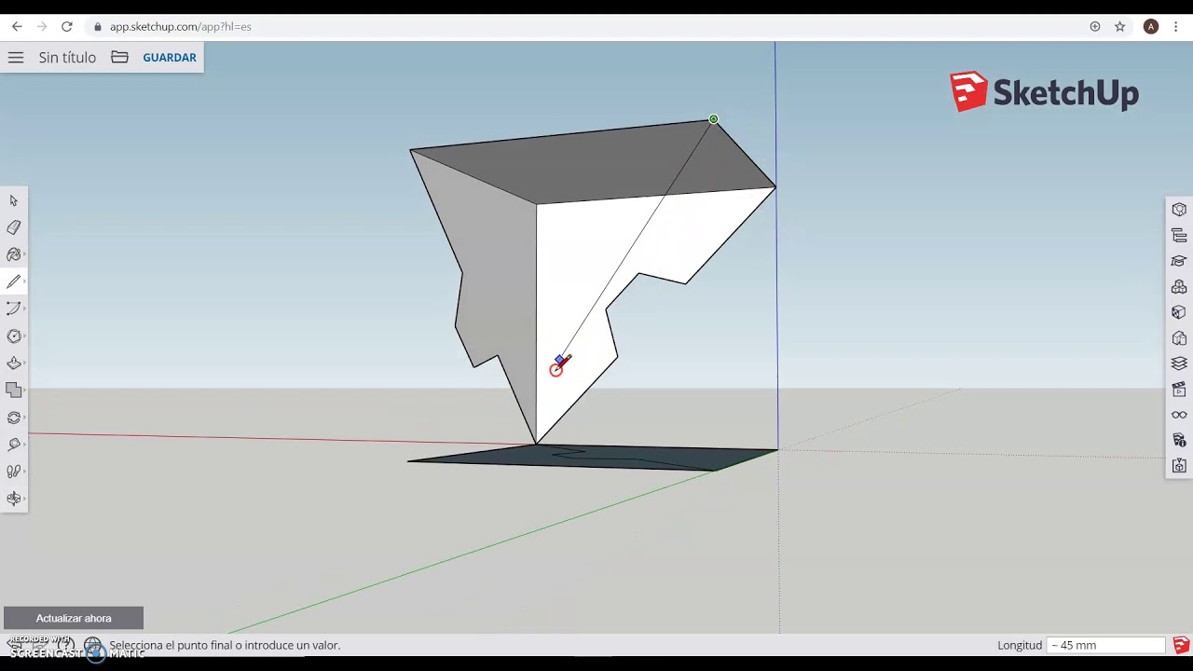Expand the Arc tool flyout arrow

[x=24, y=308]
